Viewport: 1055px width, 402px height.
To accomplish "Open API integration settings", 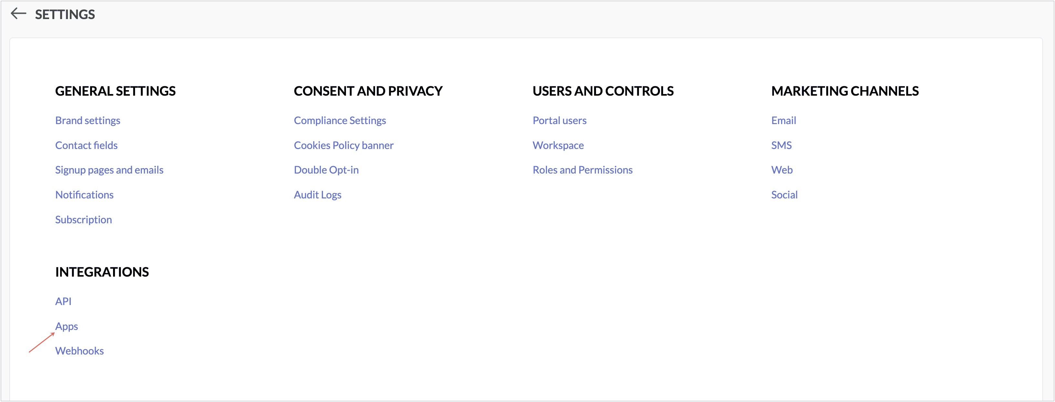I will point(63,301).
